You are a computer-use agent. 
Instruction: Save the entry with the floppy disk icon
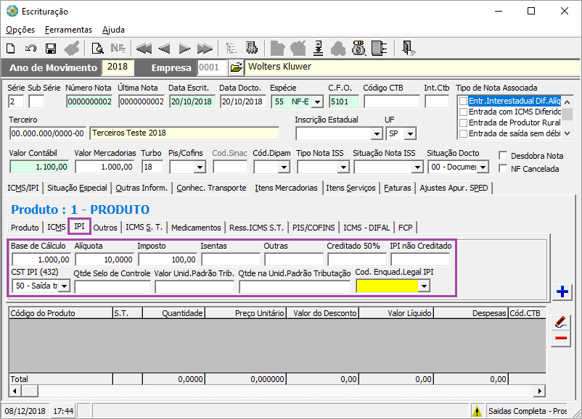click(51, 49)
